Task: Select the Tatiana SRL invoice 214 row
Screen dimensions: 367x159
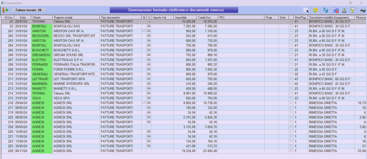Action: point(75,93)
